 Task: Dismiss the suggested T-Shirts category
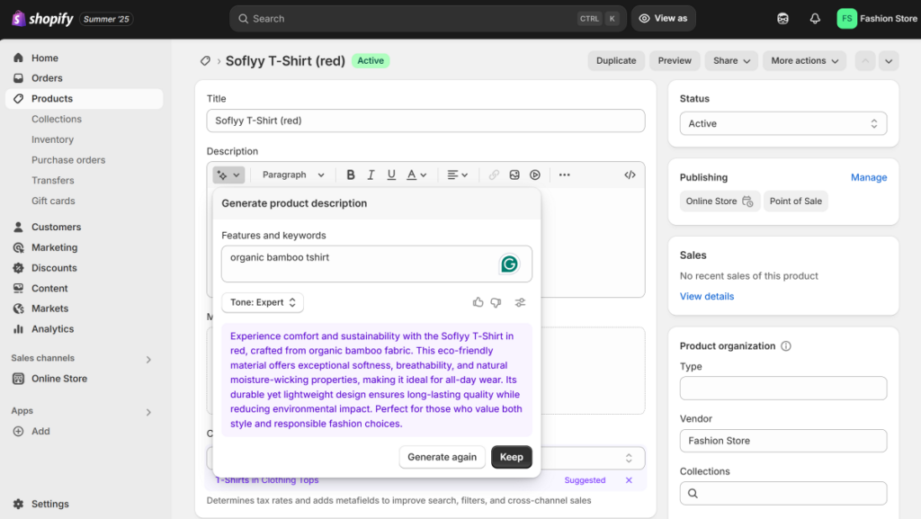[x=628, y=479]
